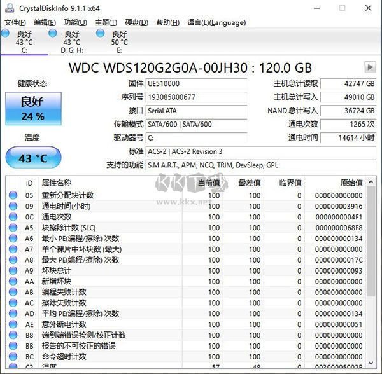Click status orb for attribute 05 重新分配块计数
382x374 pixels.
(13, 195)
